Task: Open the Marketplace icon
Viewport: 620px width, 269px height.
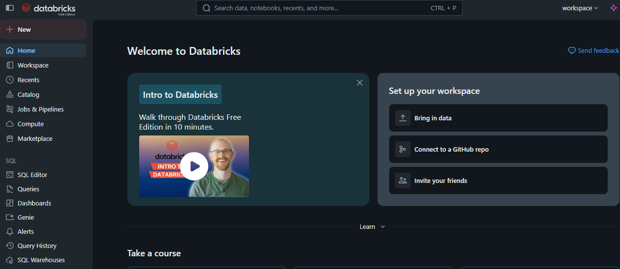Action: click(x=10, y=138)
